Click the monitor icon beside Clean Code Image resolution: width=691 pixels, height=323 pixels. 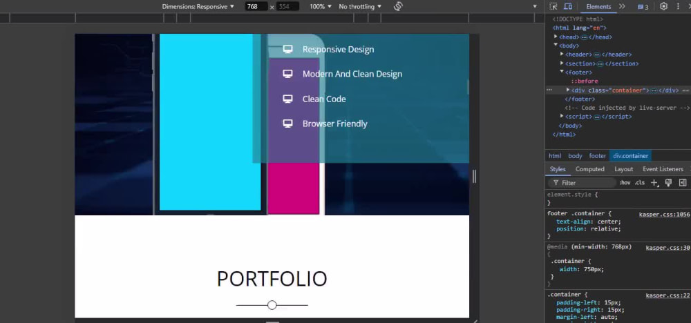[x=287, y=99]
